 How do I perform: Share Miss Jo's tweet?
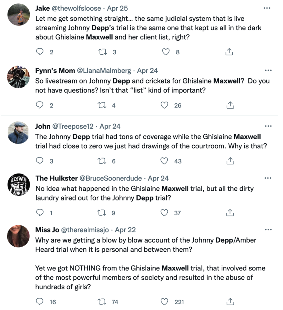(x=230, y=302)
